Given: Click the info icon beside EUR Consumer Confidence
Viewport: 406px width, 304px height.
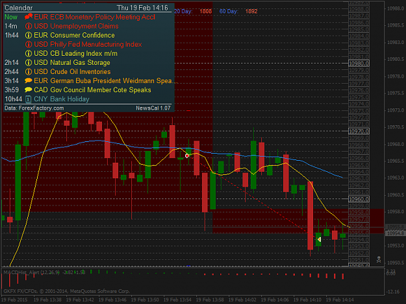Looking at the screenshot, I should [x=29, y=35].
